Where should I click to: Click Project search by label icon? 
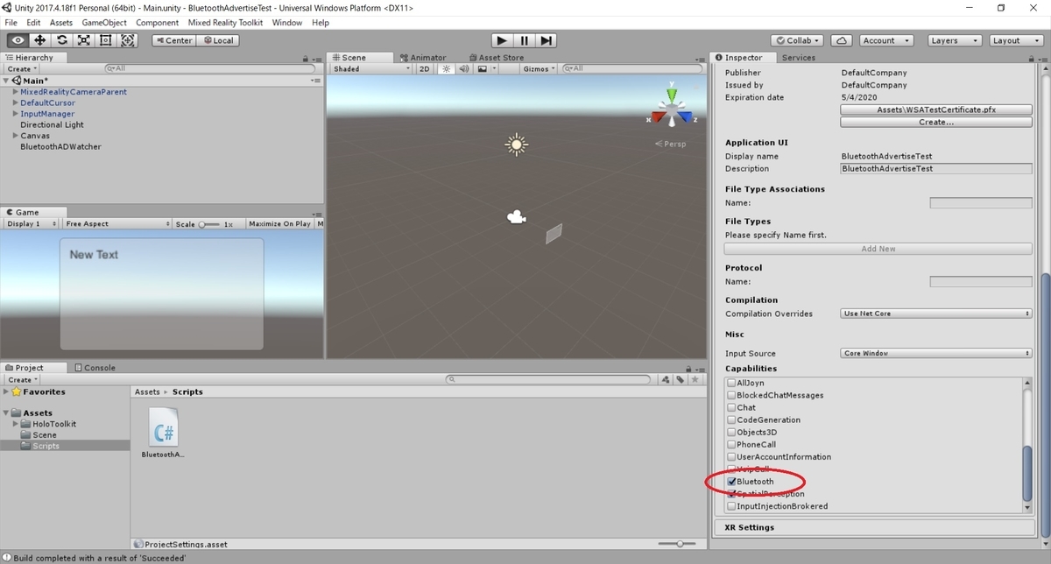click(x=681, y=380)
